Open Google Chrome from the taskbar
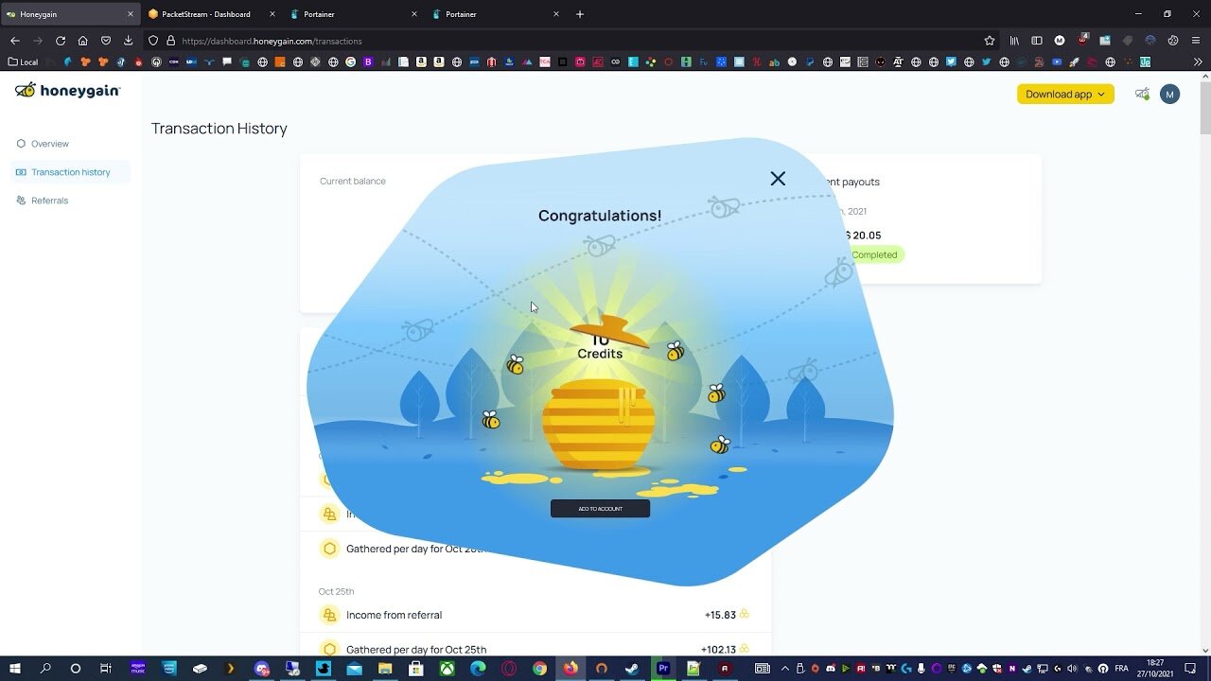This screenshot has width=1211, height=681. coord(539,669)
